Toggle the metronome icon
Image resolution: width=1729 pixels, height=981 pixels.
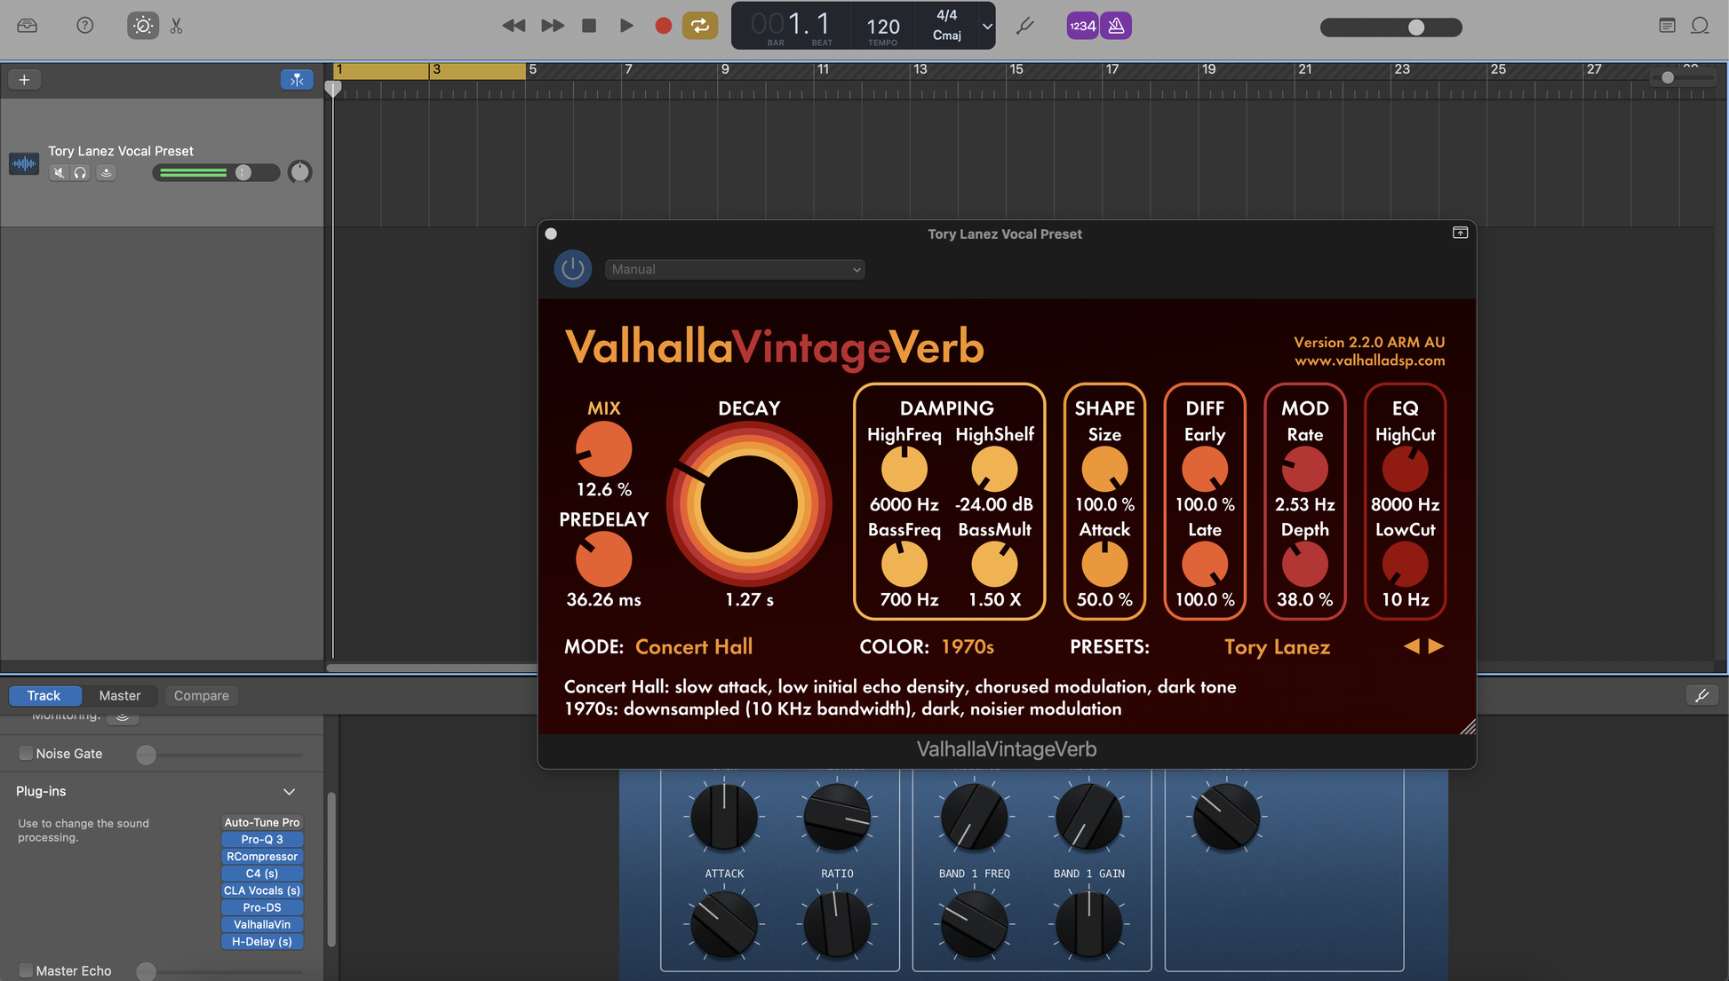[1116, 26]
